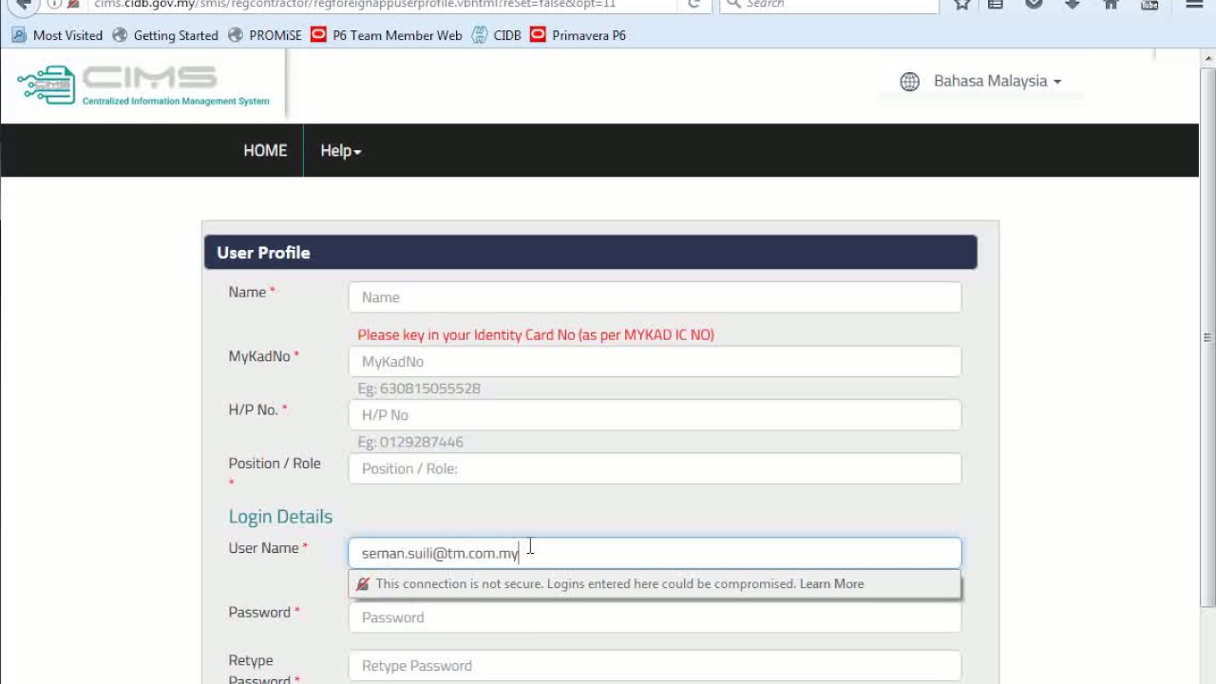Click the Learn More link

[x=831, y=584]
